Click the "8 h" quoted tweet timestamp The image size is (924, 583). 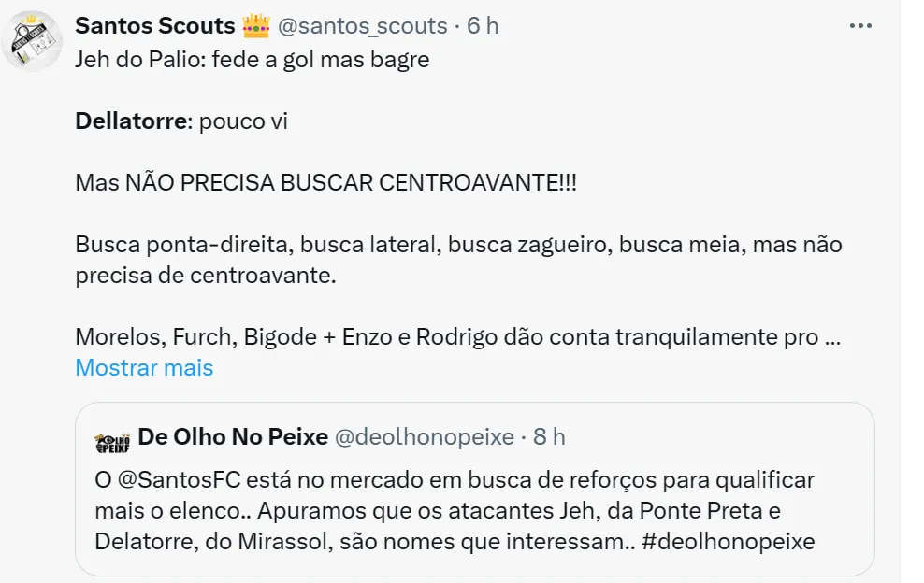click(549, 436)
